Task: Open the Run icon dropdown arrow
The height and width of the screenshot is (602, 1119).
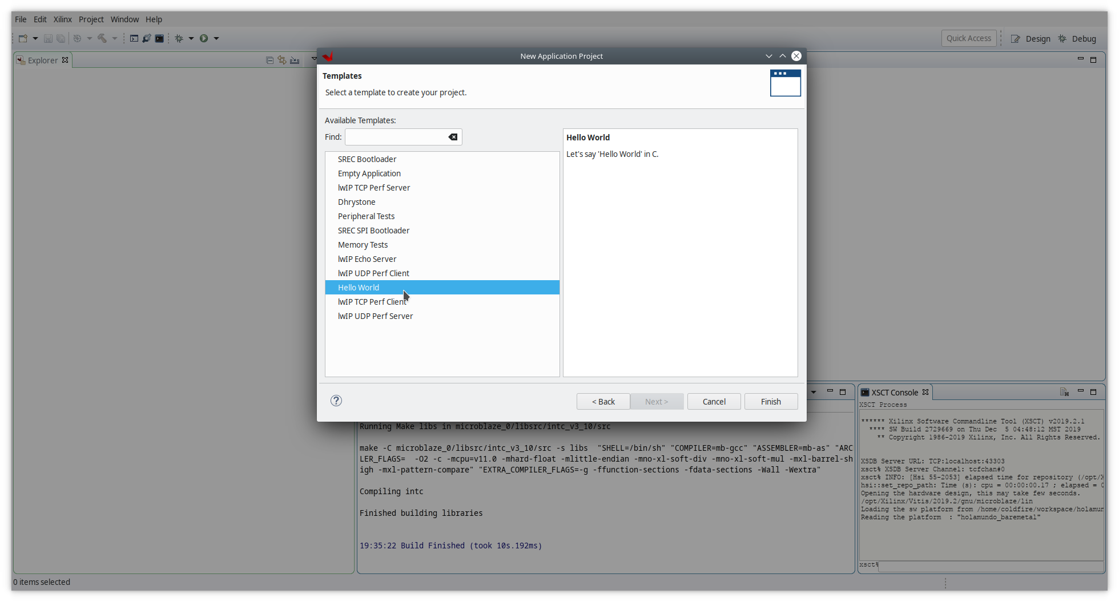Action: pos(216,38)
